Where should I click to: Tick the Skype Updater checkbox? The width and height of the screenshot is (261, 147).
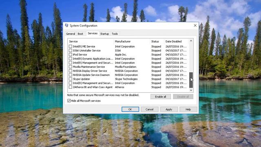[71, 79]
